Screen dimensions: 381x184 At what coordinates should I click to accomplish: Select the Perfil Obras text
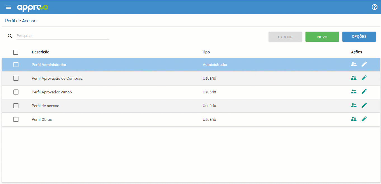[x=42, y=119]
